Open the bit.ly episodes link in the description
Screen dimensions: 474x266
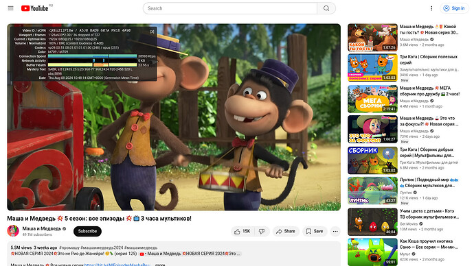[x=117, y=265]
